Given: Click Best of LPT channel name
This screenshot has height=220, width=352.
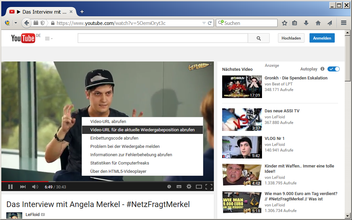Looking at the screenshot, I should coord(282,84).
